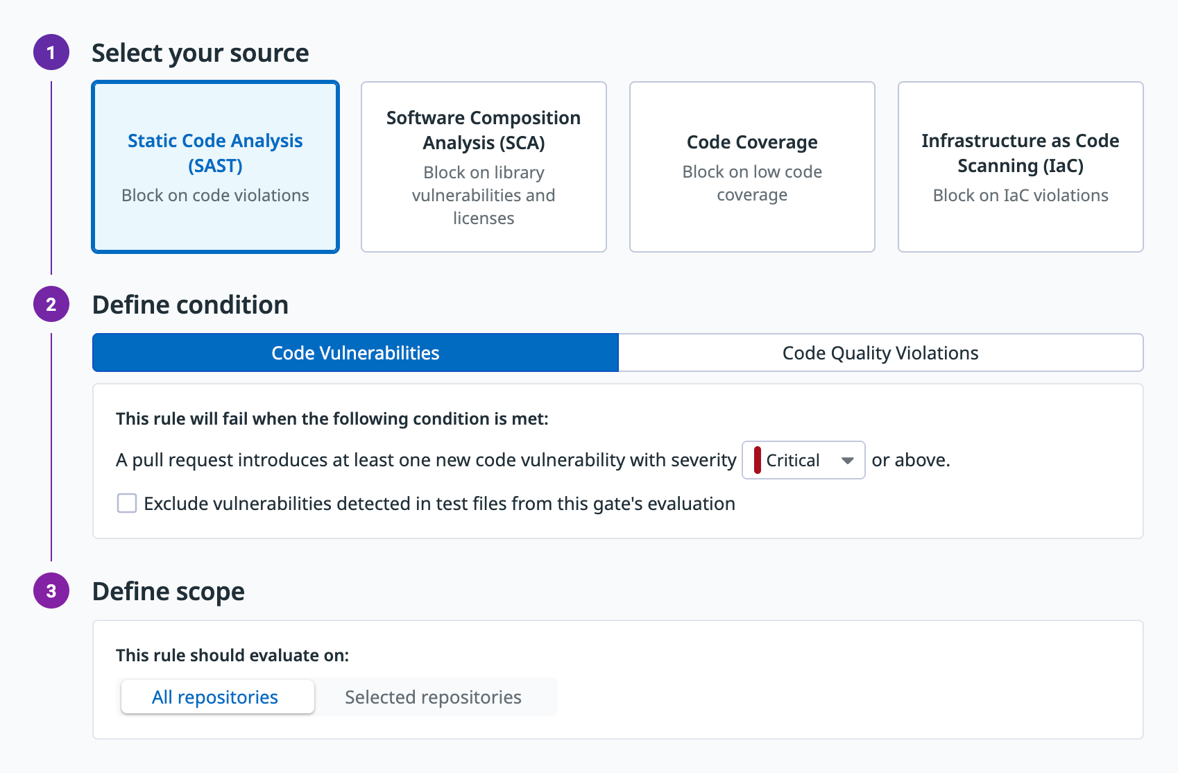
Task: Click the 'Exclude vulnerabilities detected in test files' label
Action: (439, 504)
